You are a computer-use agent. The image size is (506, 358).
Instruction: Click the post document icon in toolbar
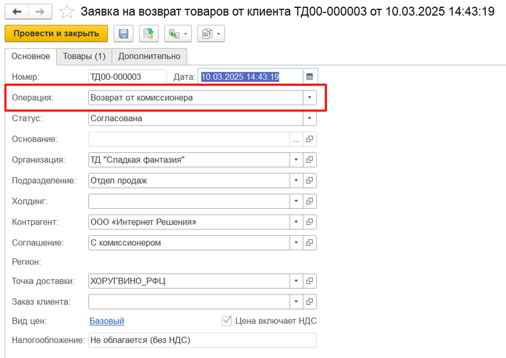[149, 34]
